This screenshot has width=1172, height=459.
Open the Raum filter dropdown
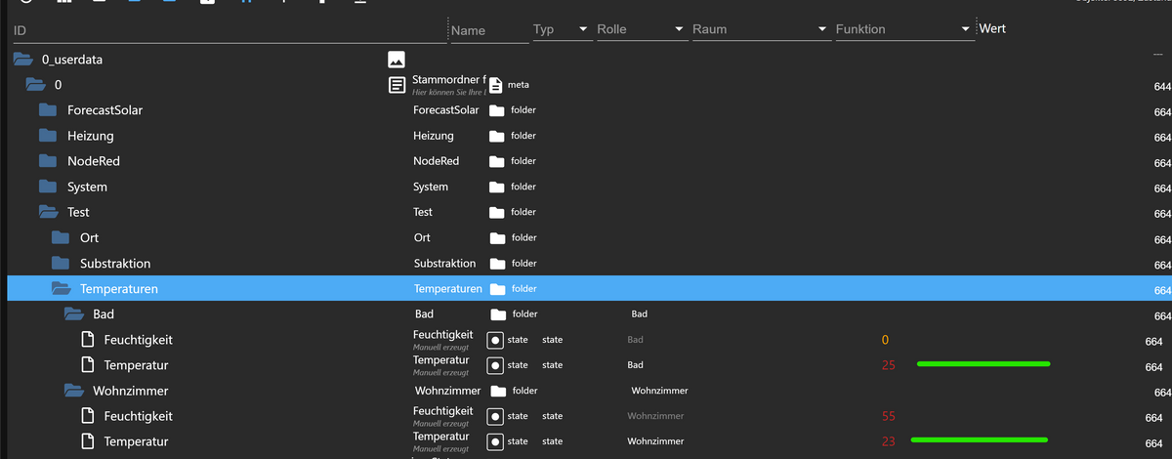pos(761,29)
